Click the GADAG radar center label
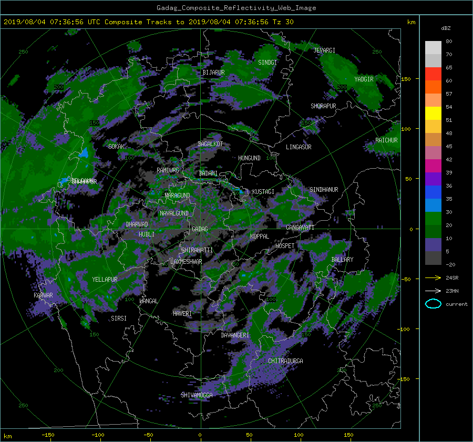This screenshot has width=473, height=442. [x=200, y=229]
